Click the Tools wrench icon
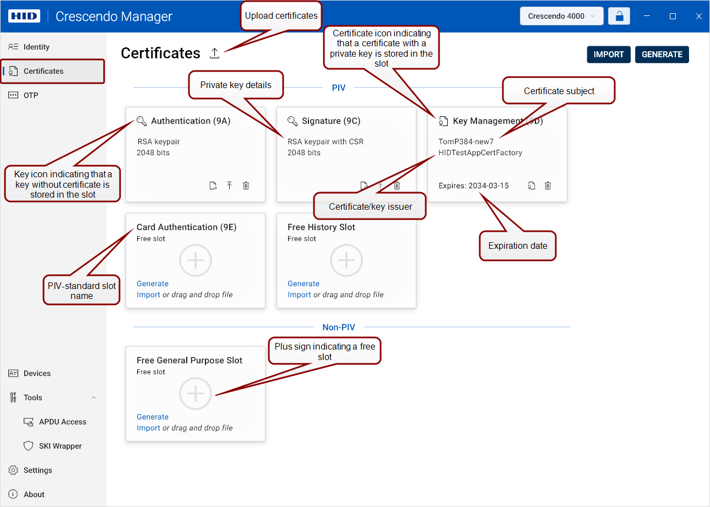The height and width of the screenshot is (507, 710). (14, 397)
